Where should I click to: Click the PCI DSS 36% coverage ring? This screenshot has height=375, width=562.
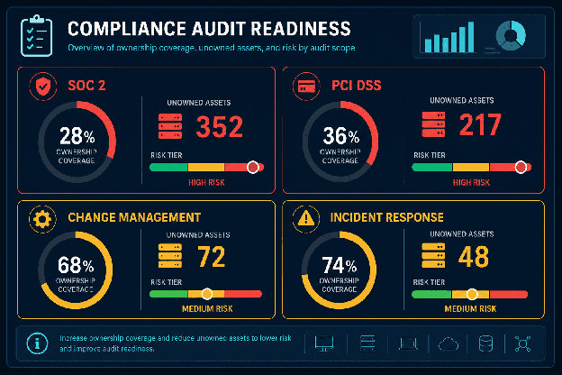(x=340, y=142)
